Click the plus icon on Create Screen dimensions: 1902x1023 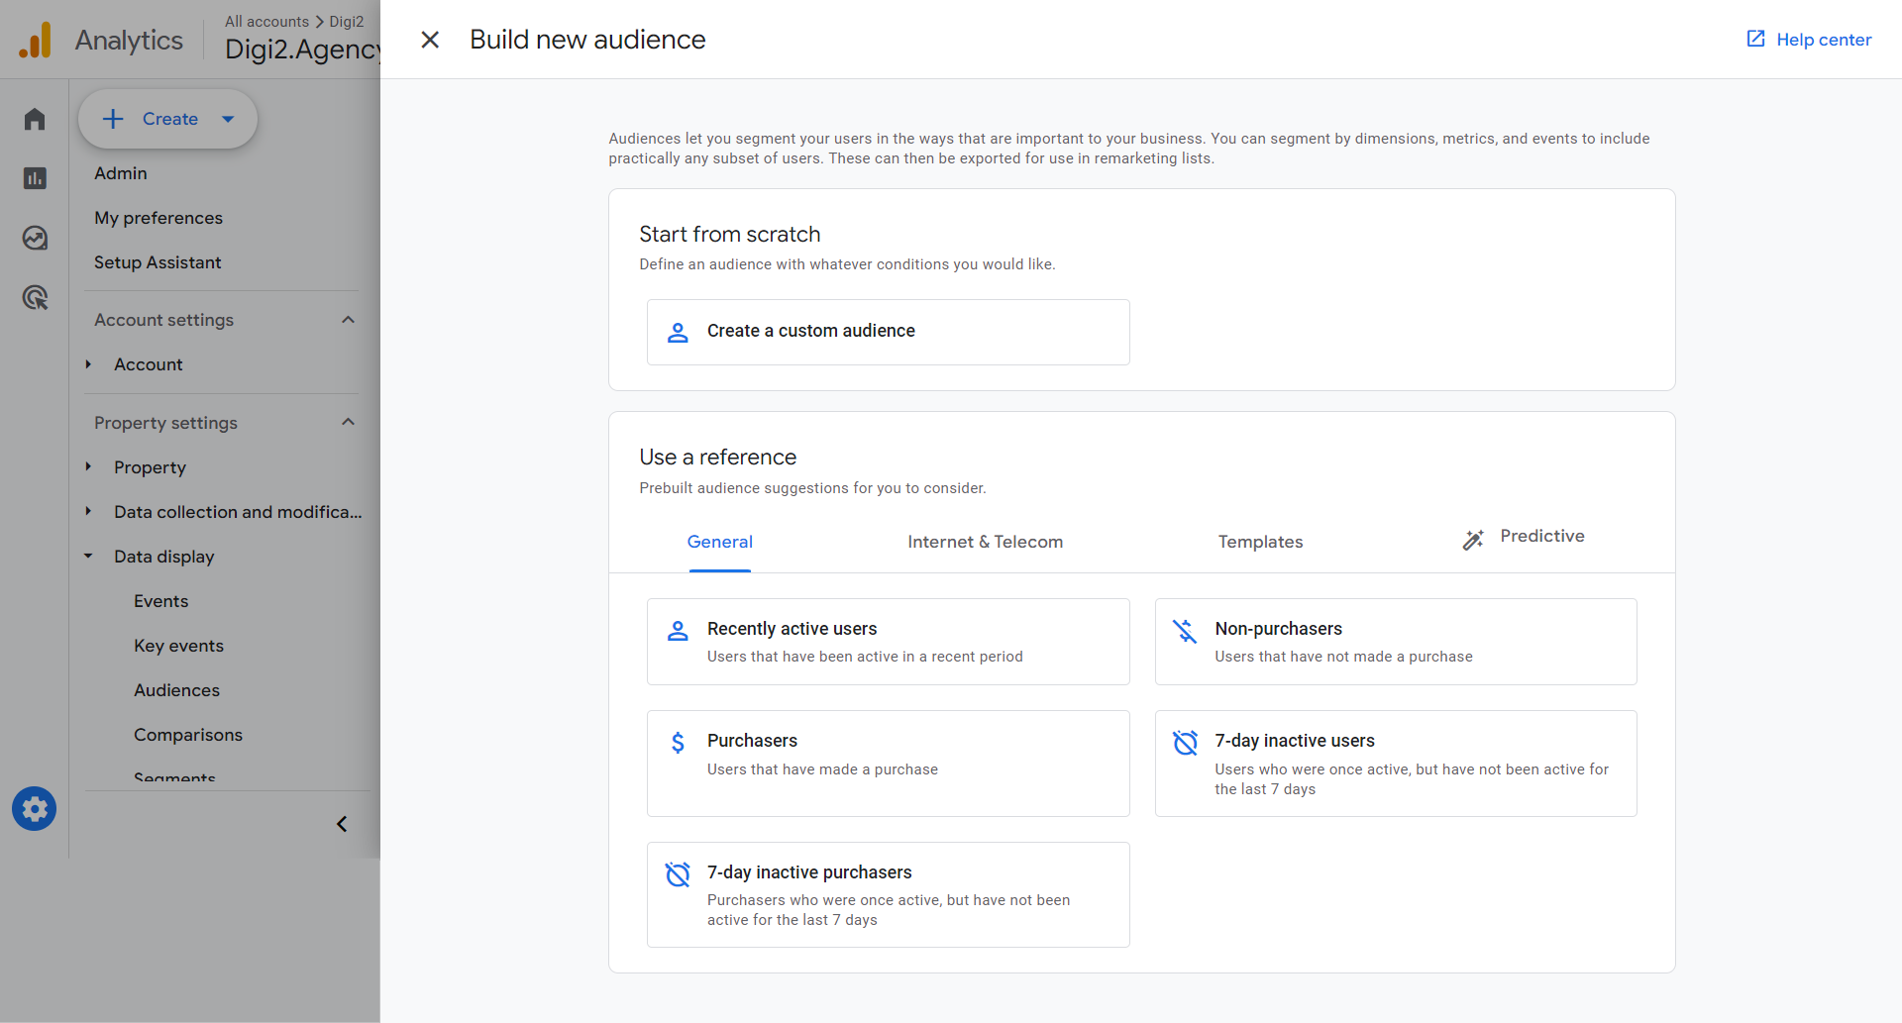tap(113, 119)
